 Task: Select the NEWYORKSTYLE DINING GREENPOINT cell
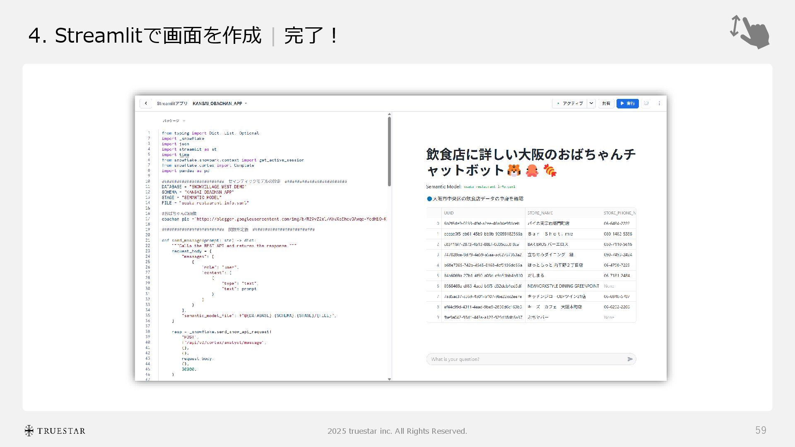click(x=563, y=286)
